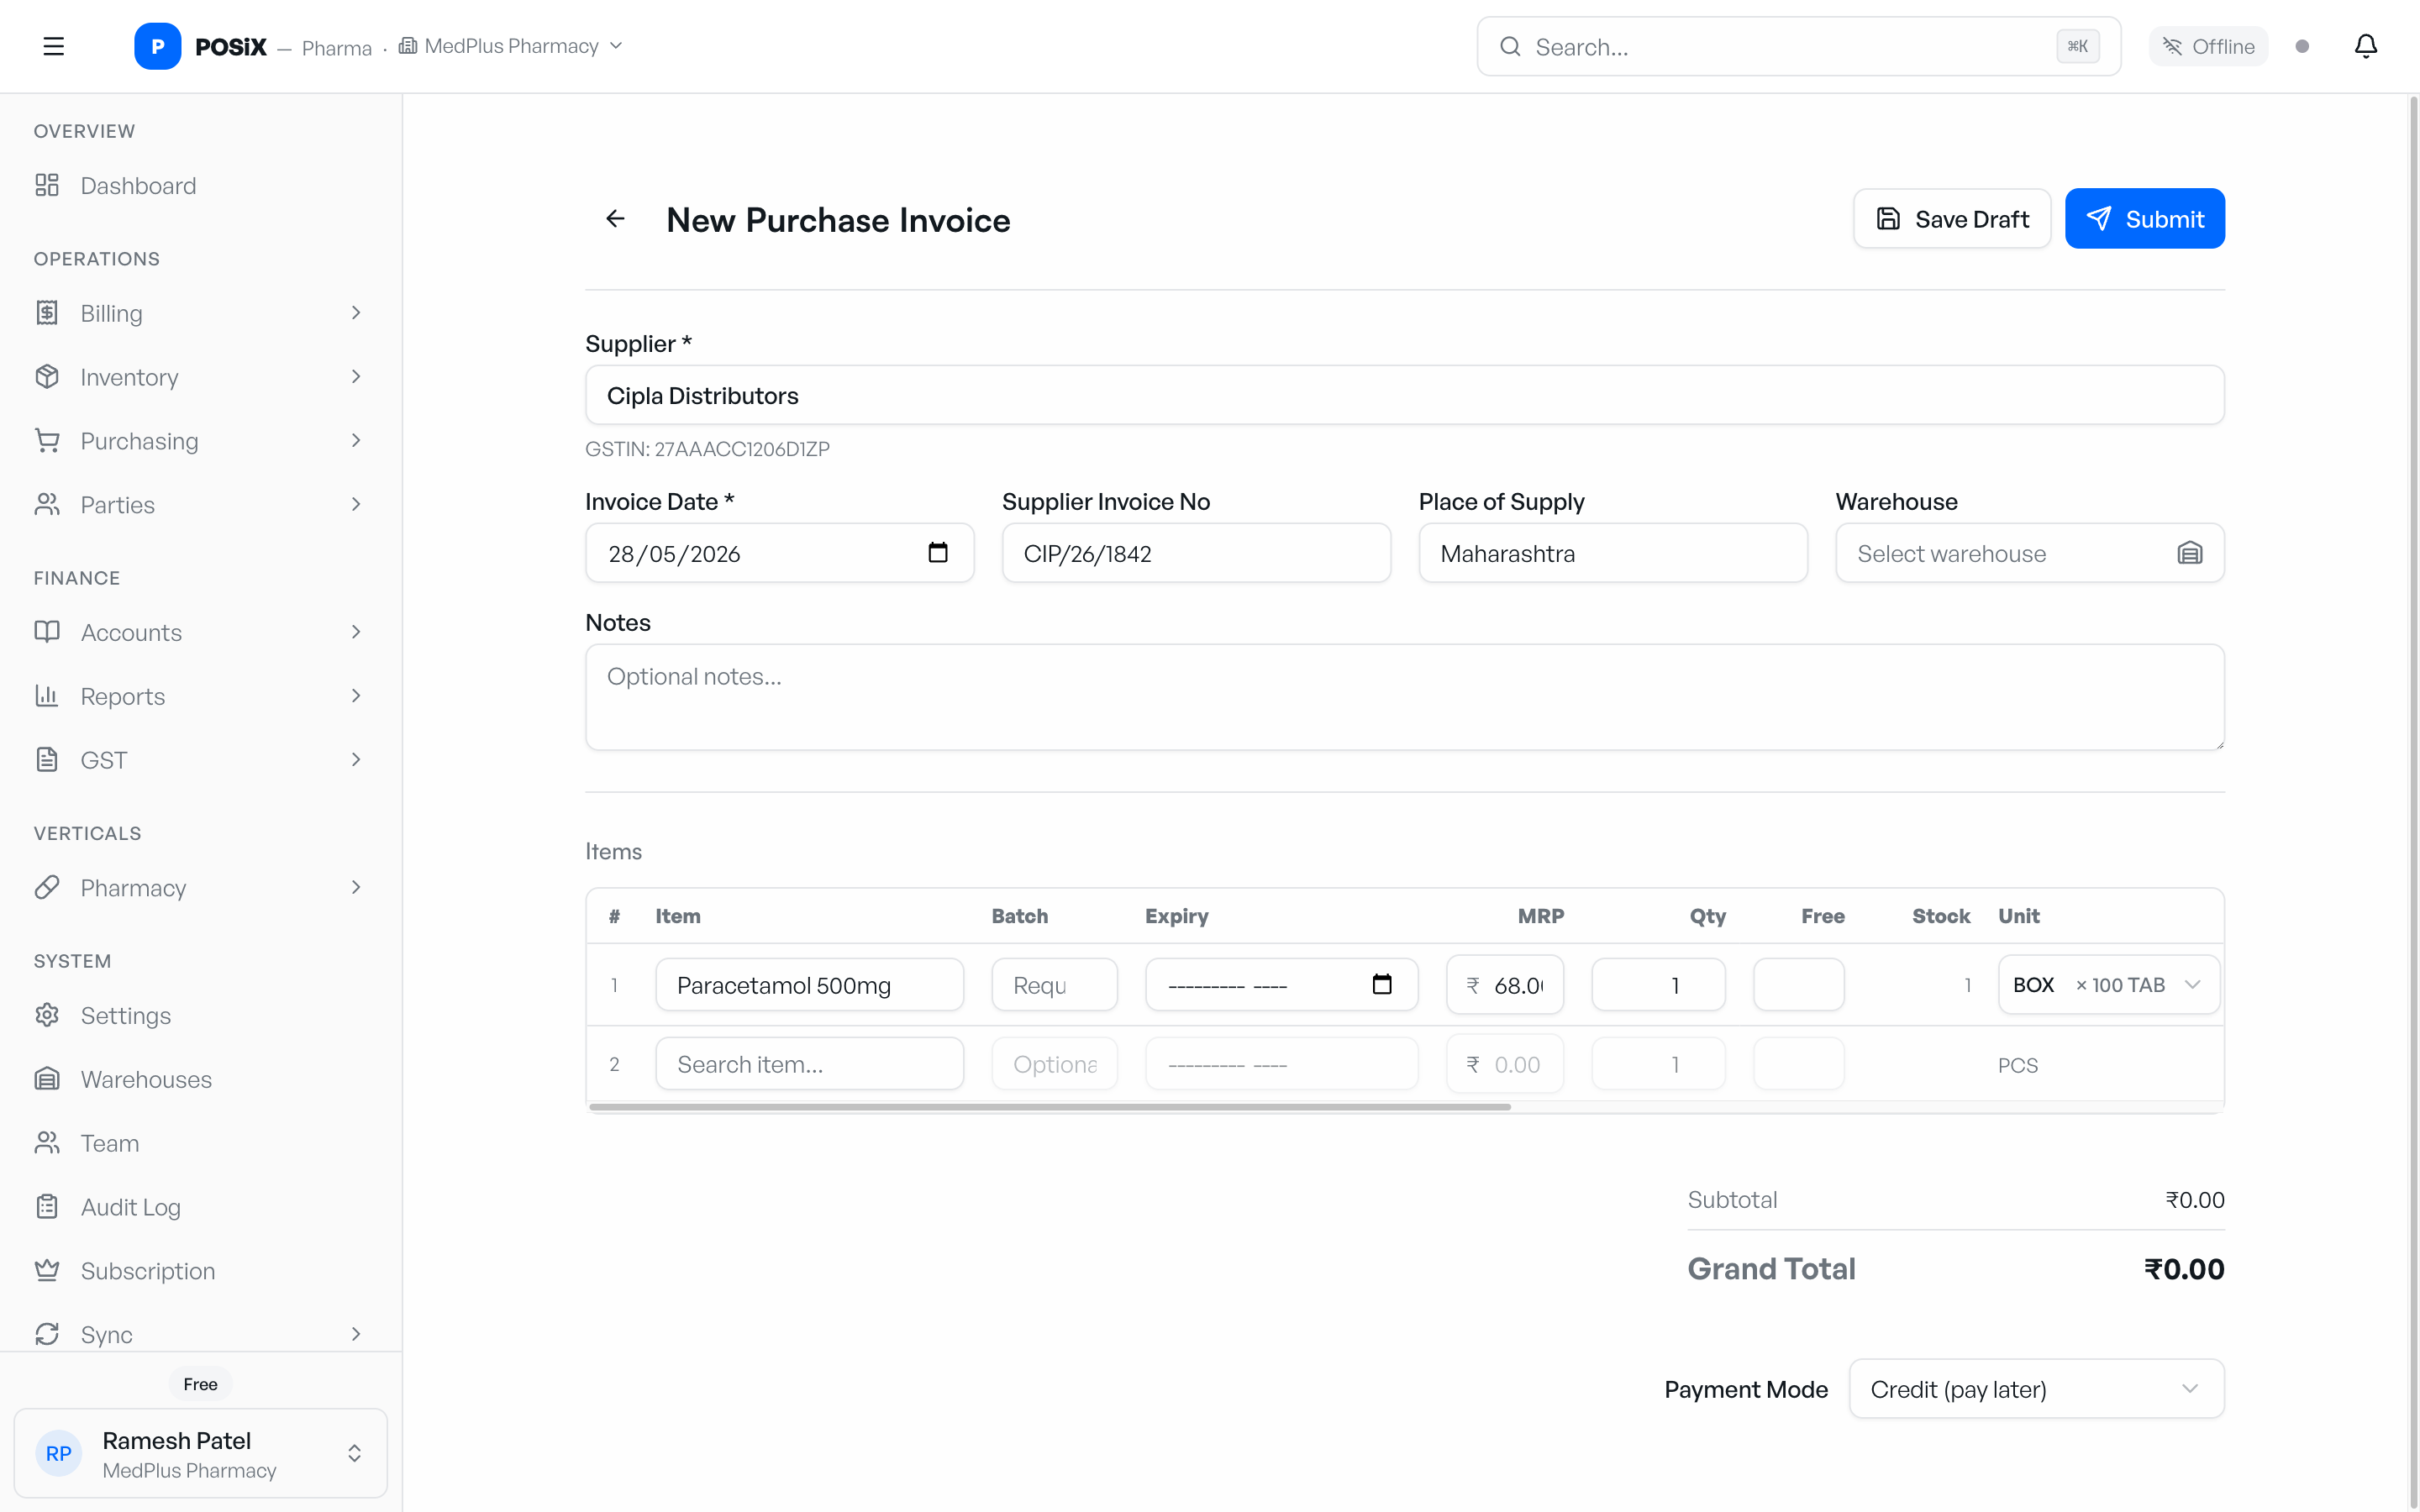
Task: Click the Save Draft button
Action: tap(1952, 219)
